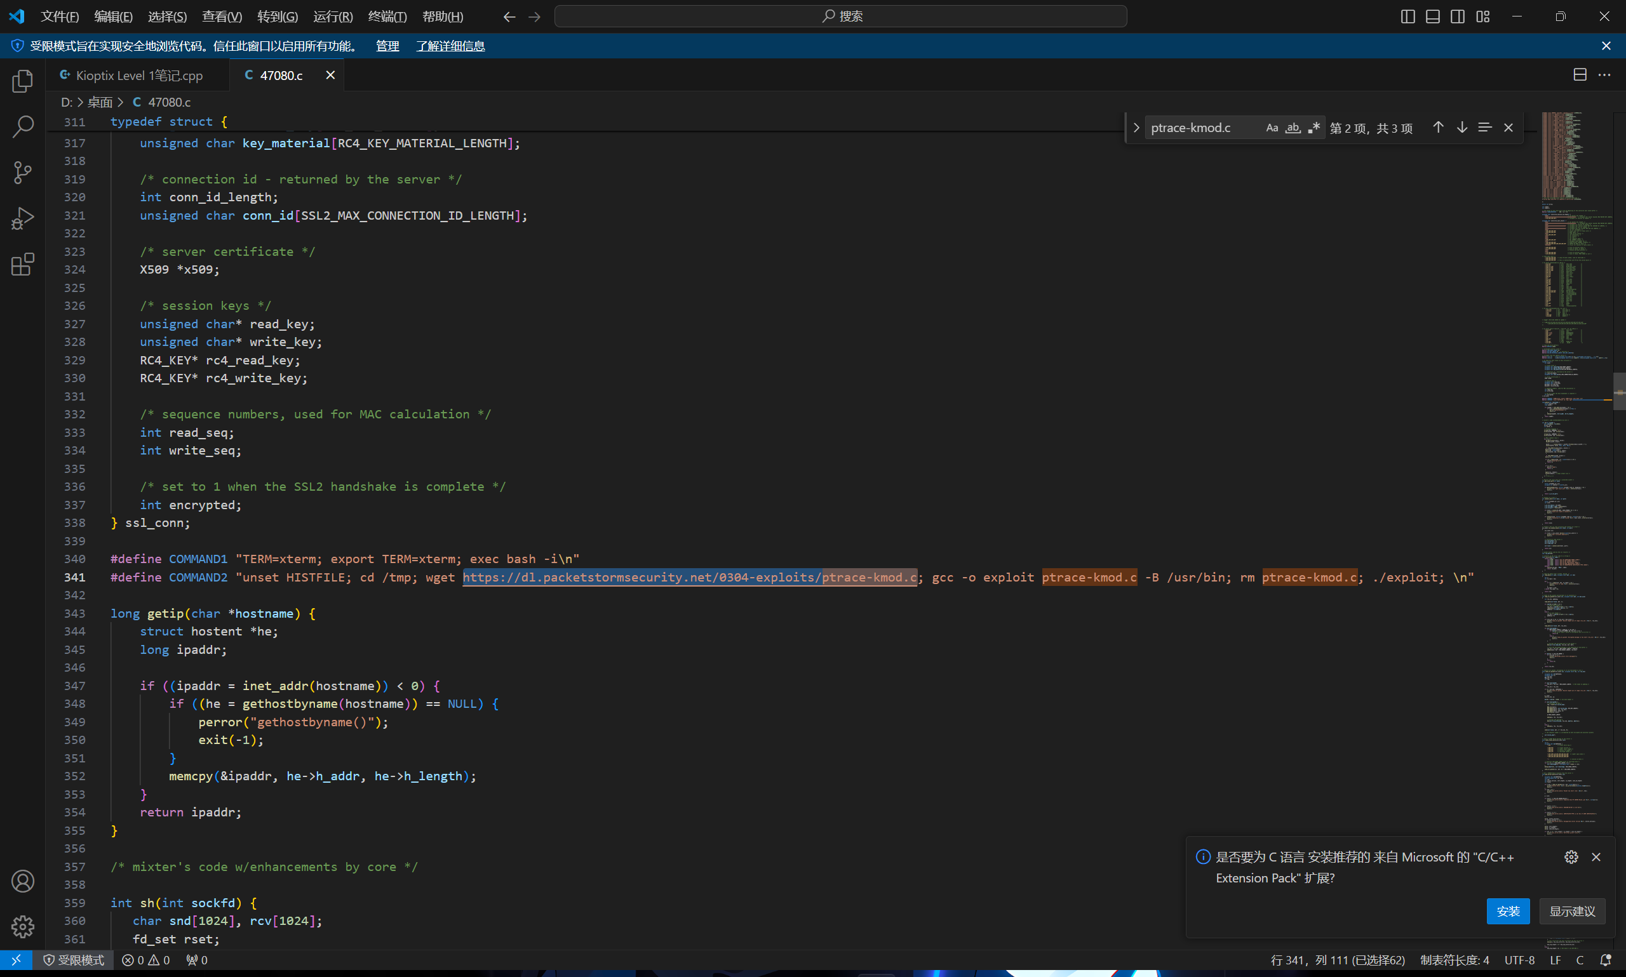Click the 受限模式 status bar item
Screen dimensions: 1626x977
point(74,960)
